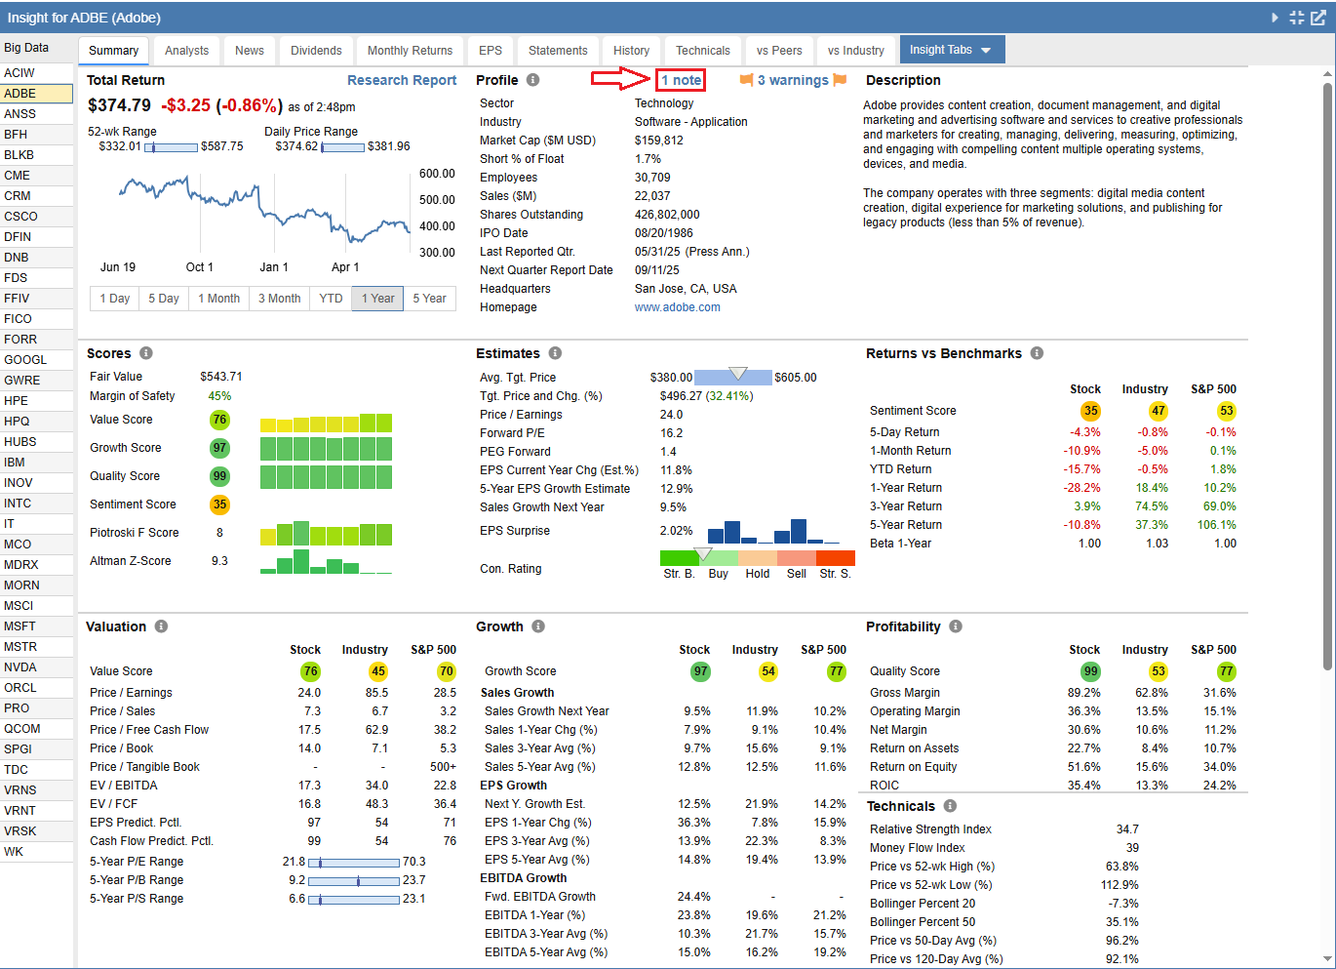Click the 5-Year P/B Range bar
The width and height of the screenshot is (1336, 969).
click(x=354, y=881)
